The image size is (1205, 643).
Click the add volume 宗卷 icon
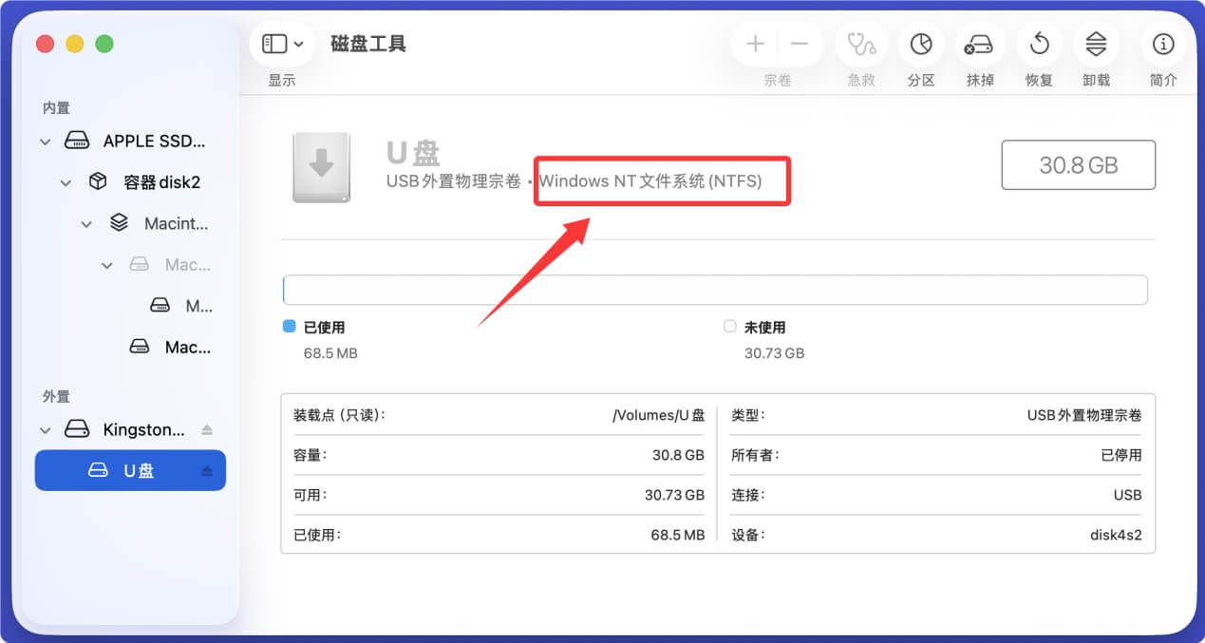754,44
